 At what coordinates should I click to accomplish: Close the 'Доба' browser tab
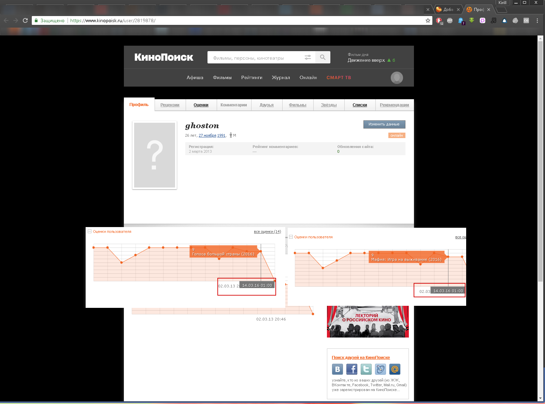tap(458, 10)
